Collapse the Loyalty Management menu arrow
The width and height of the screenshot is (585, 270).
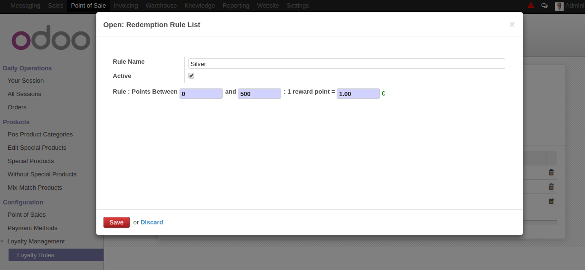point(2,241)
